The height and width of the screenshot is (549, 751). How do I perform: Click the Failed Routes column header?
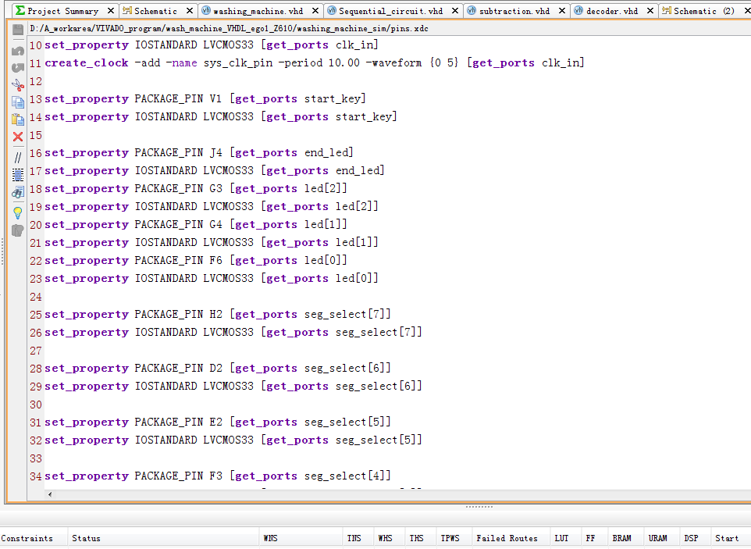click(x=507, y=538)
